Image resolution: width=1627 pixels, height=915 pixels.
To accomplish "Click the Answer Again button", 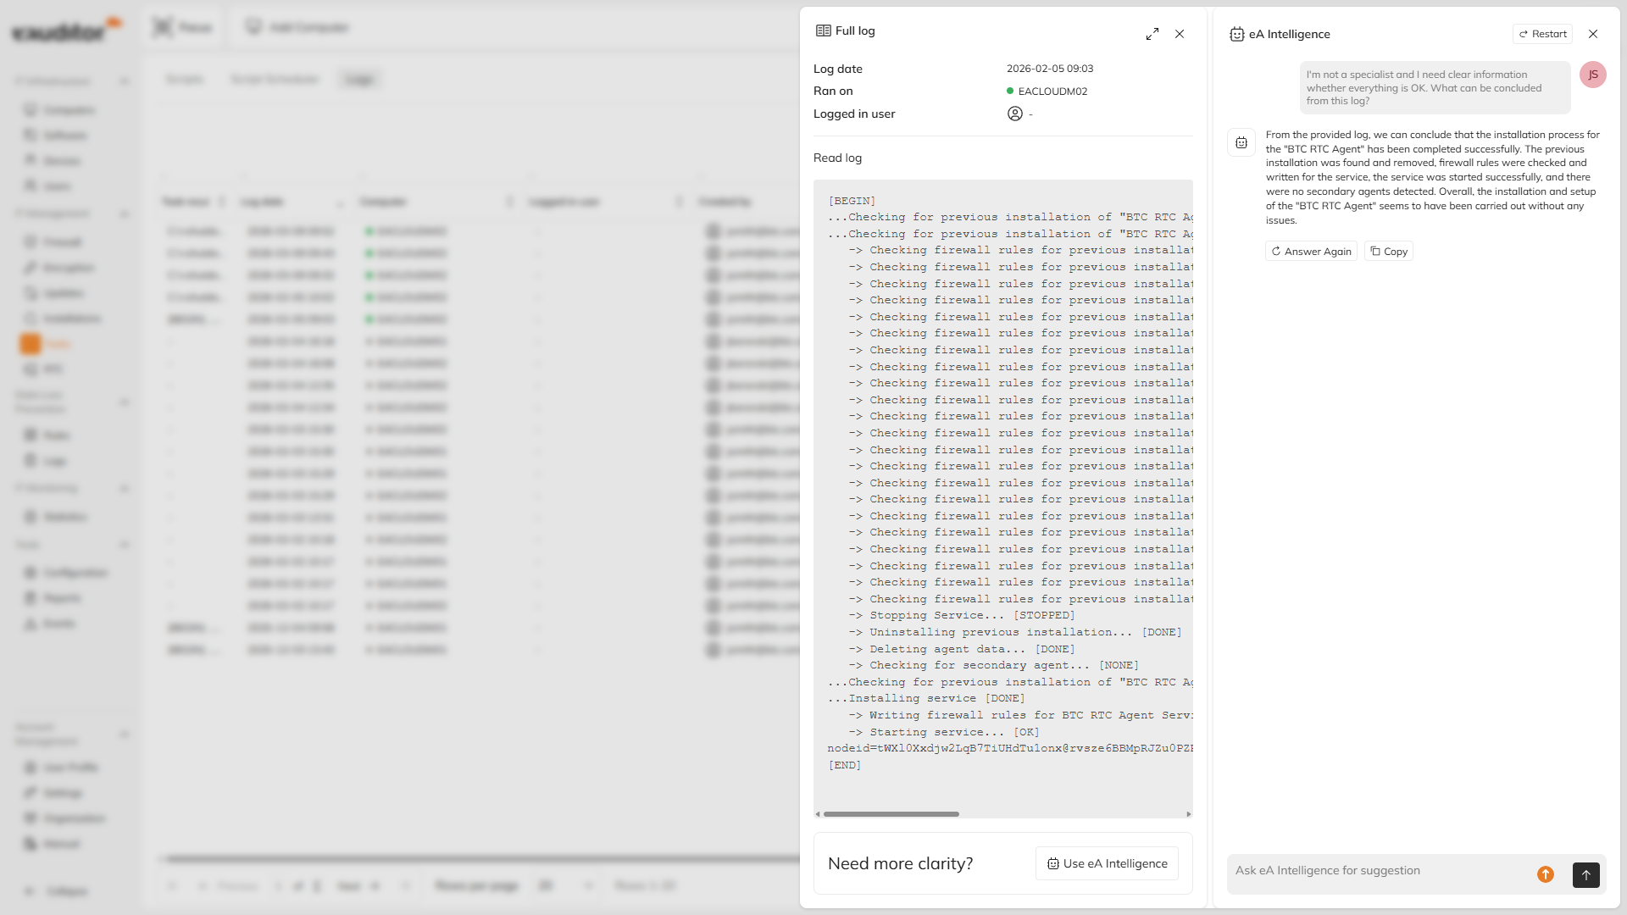I will (x=1311, y=252).
